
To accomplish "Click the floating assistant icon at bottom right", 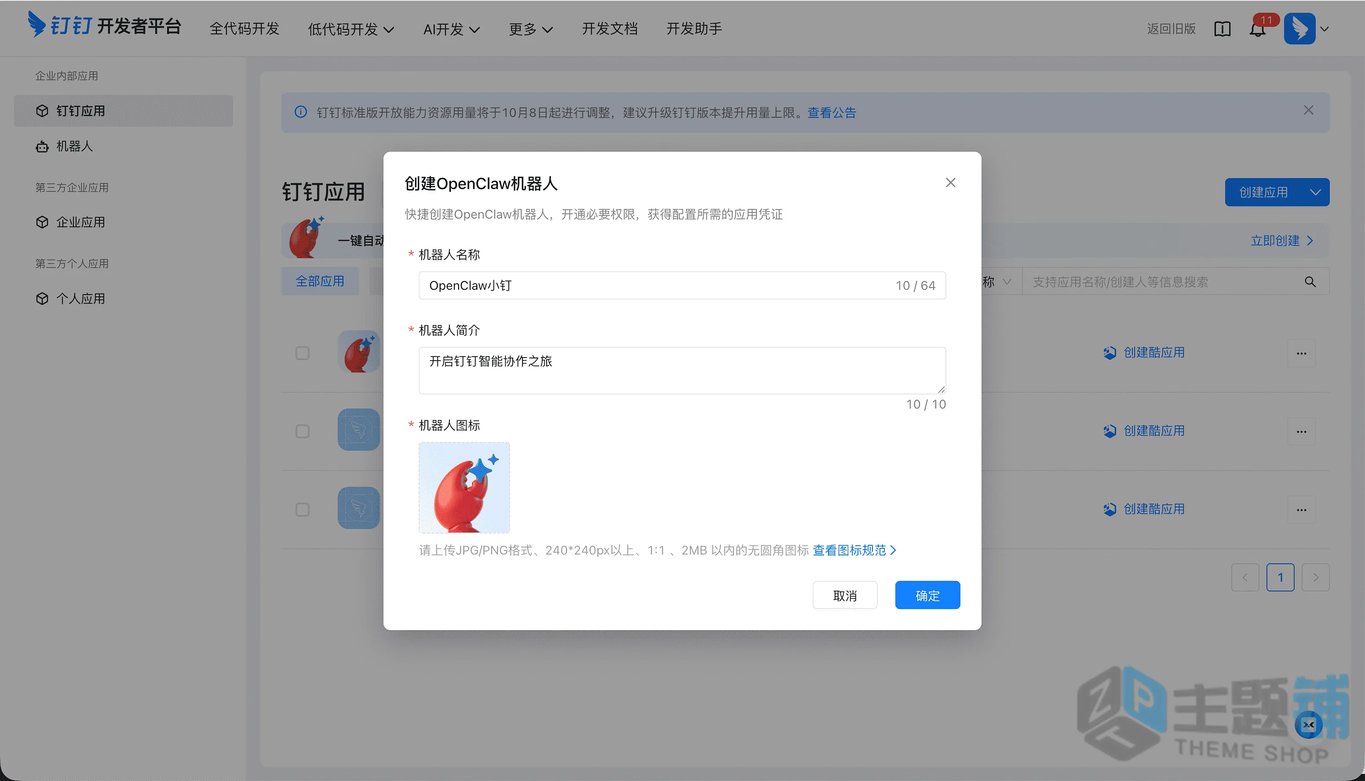I will coord(1309,725).
